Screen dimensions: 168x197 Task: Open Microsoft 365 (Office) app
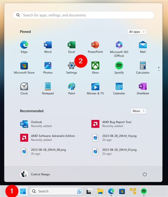coord(119,49)
